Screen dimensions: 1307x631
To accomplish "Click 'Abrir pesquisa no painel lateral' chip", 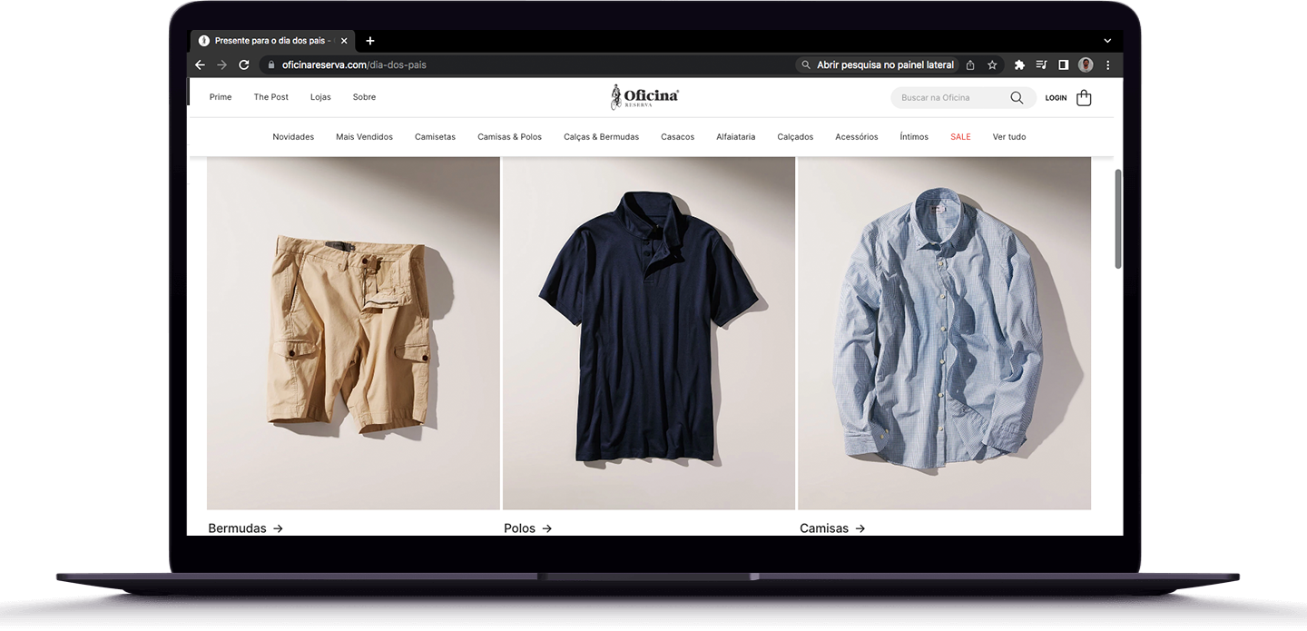I will [877, 65].
